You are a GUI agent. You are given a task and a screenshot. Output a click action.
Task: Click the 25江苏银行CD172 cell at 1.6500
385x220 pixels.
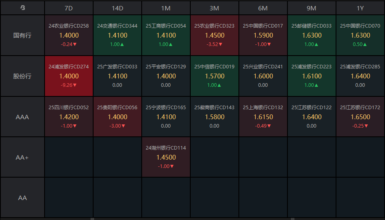click(x=360, y=117)
